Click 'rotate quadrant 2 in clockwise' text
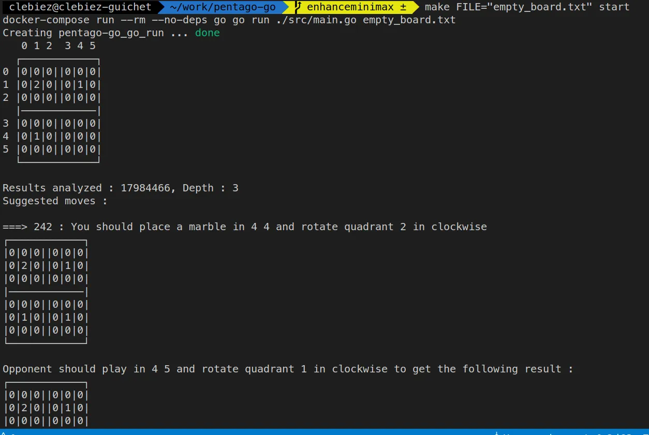 393,227
